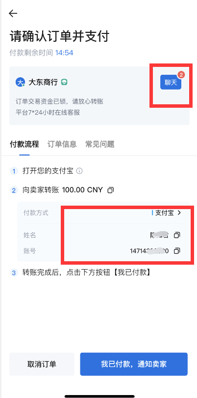Screen dimensions: 197x398
Task: Expand the 支付宝 payment method chevron
Action: click(x=179, y=213)
